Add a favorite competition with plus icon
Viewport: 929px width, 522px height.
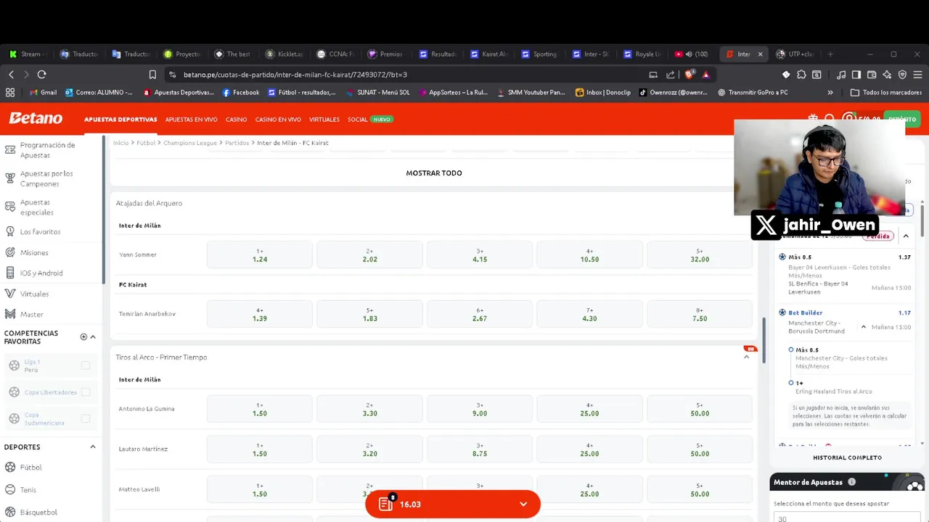[83, 336]
